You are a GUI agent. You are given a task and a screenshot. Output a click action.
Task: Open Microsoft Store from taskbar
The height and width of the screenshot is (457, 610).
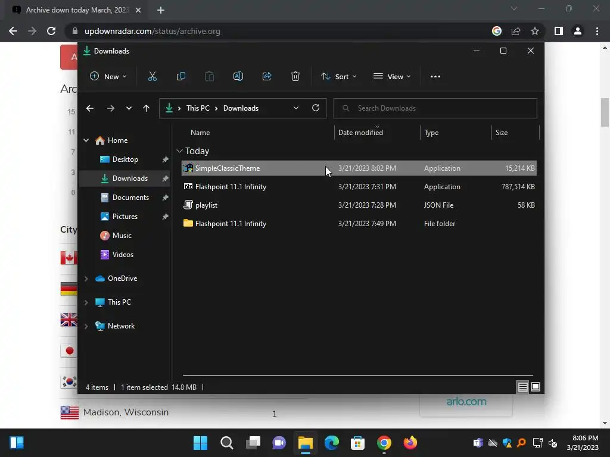point(357,443)
